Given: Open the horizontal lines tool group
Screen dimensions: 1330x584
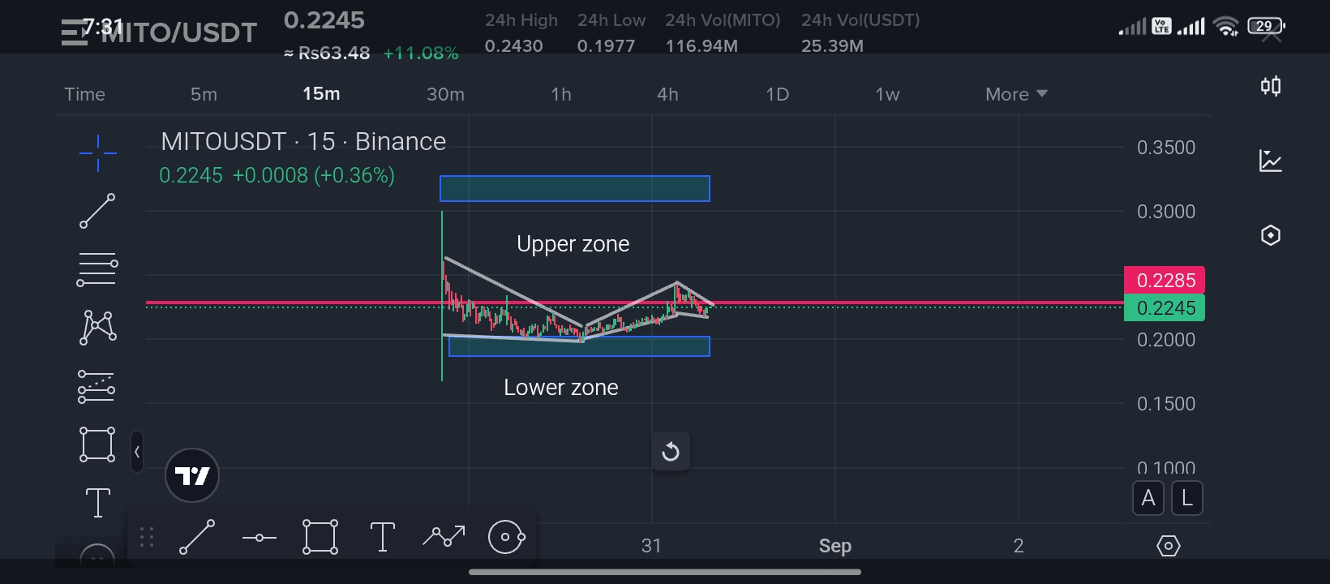Looking at the screenshot, I should click(97, 269).
